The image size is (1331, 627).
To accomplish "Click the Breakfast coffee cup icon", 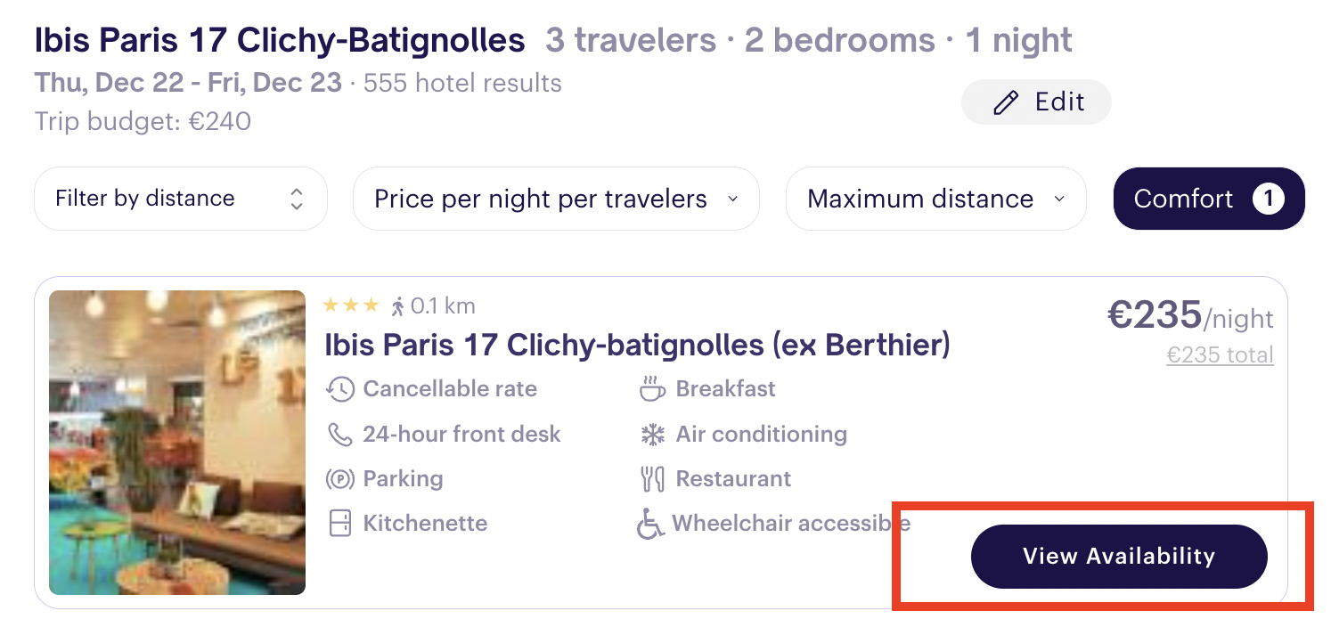I will (x=653, y=389).
